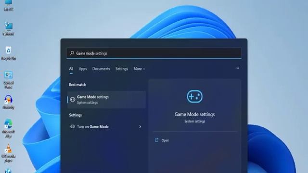Click the Best match heading
This screenshot has height=173, width=308.
pyautogui.click(x=77, y=85)
